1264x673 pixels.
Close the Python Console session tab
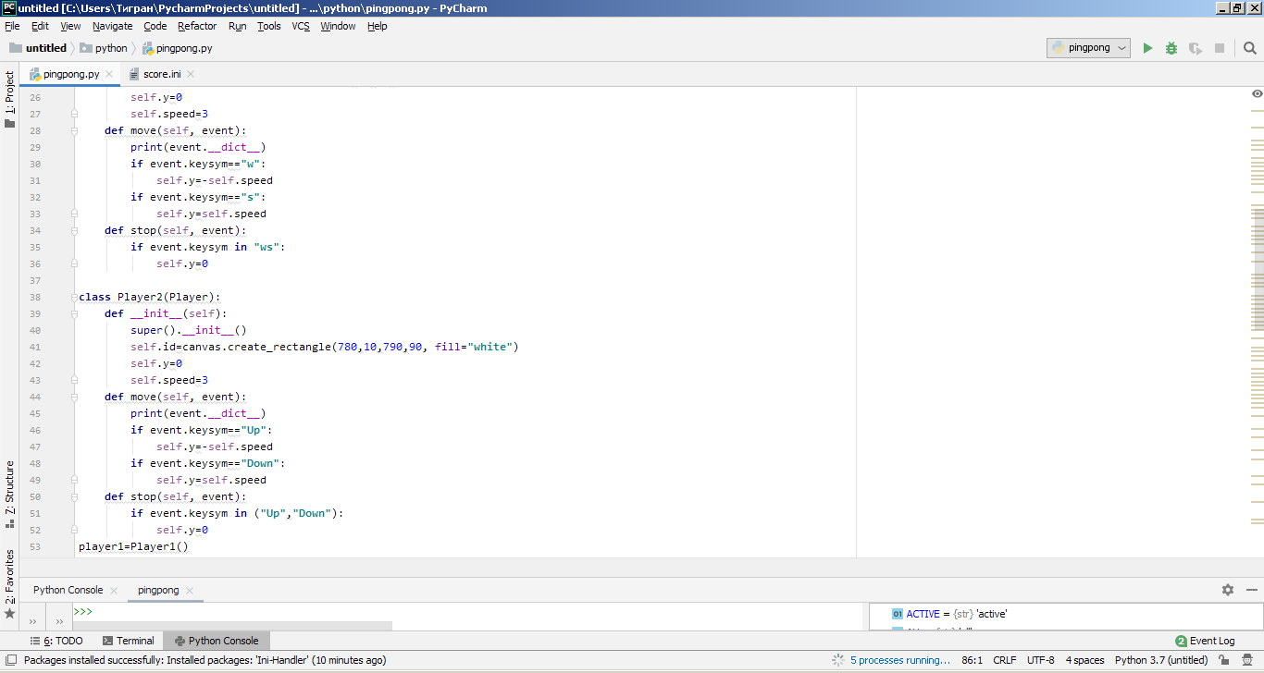pos(114,590)
